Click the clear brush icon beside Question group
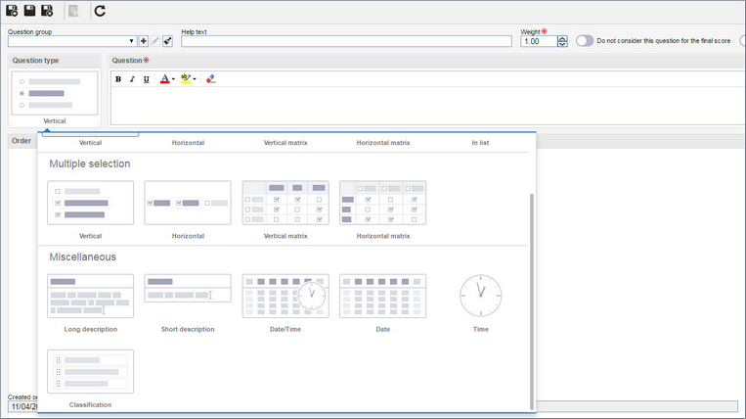746x419 pixels. tap(167, 41)
